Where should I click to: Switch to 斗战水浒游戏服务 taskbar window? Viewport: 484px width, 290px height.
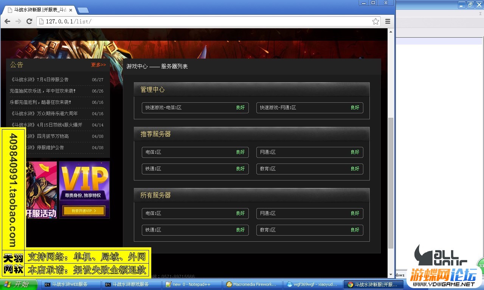(132, 285)
